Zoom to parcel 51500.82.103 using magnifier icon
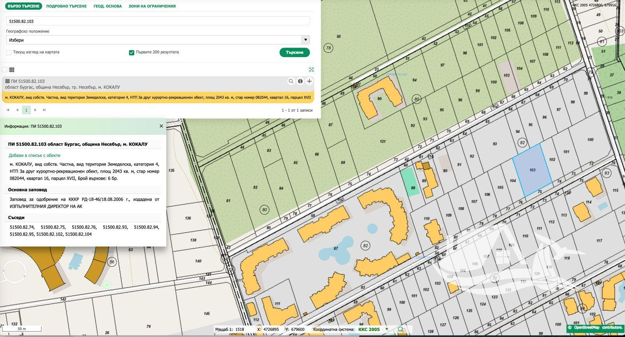The height and width of the screenshot is (337, 625). 291,81
